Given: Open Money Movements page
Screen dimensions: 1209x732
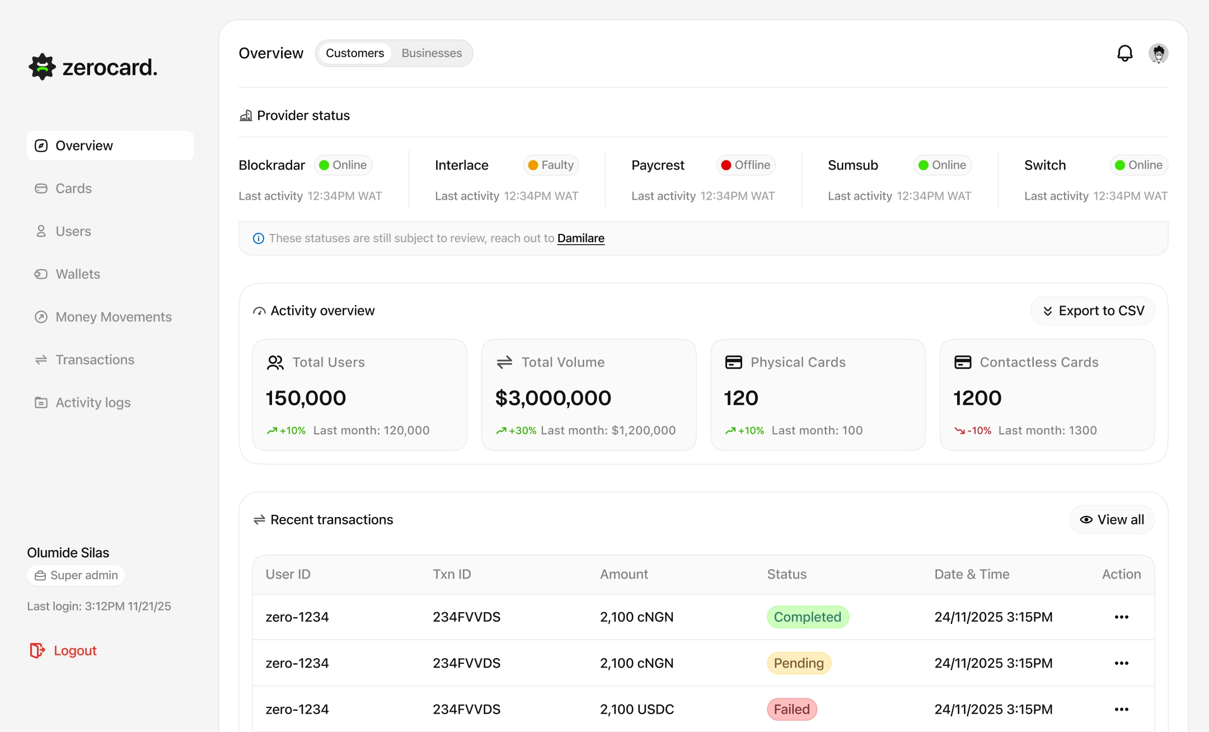Looking at the screenshot, I should 113,317.
